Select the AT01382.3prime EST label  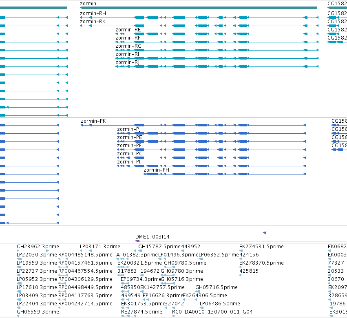pos(137,255)
